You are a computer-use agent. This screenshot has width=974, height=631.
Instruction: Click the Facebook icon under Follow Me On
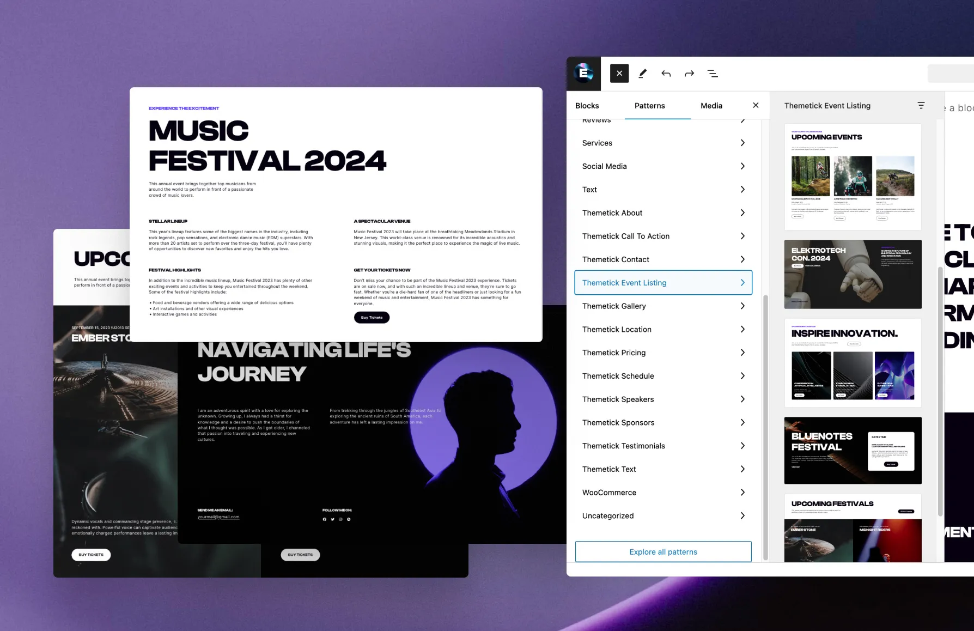[x=325, y=519]
